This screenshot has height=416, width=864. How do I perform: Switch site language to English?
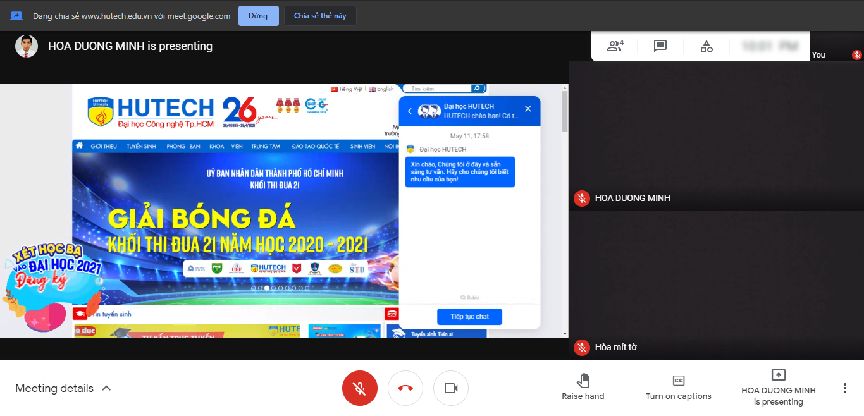tap(381, 89)
